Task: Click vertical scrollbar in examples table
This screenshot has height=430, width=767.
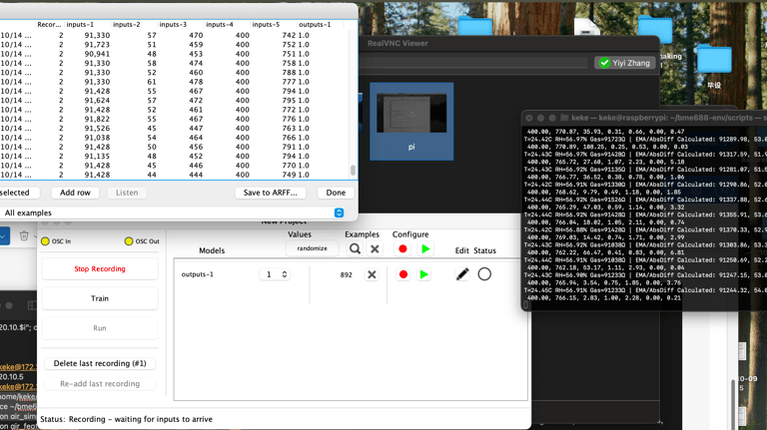Action: pyautogui.click(x=353, y=170)
